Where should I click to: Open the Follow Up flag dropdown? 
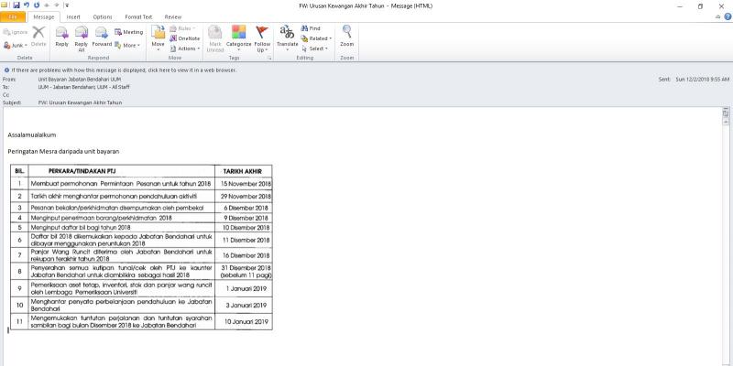click(x=262, y=38)
